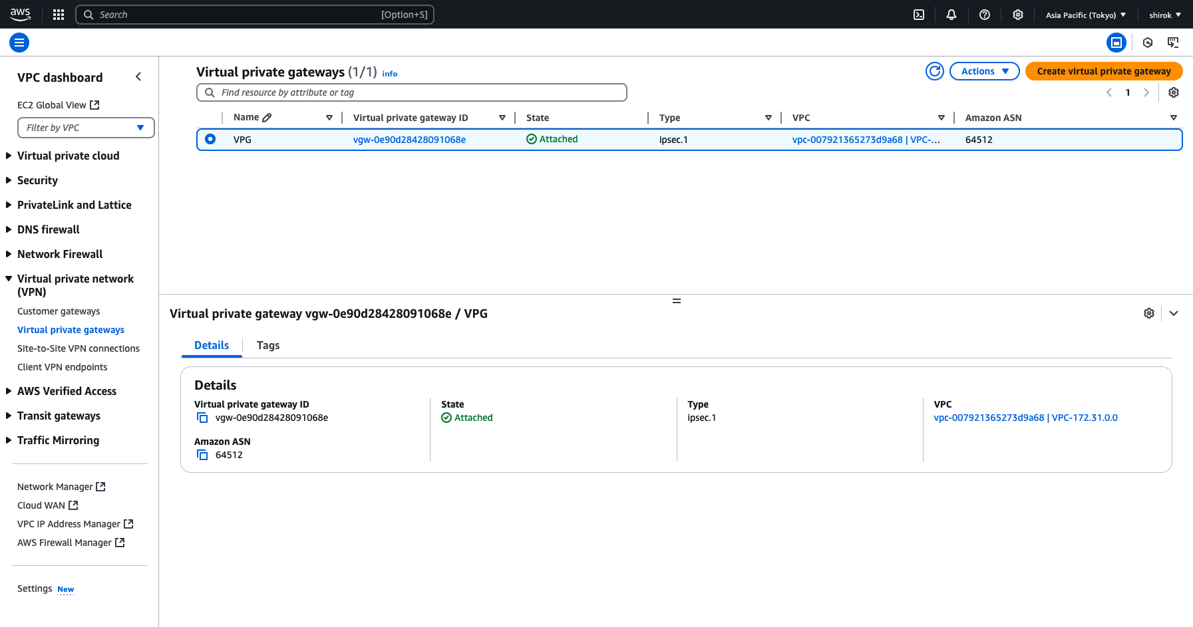Image resolution: width=1193 pixels, height=627 pixels.
Task: Expand the Asia Pacific (Tokyo) region selector
Action: tap(1086, 14)
